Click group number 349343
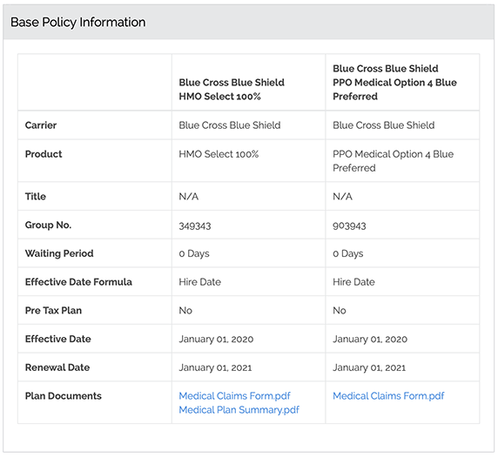 195,226
